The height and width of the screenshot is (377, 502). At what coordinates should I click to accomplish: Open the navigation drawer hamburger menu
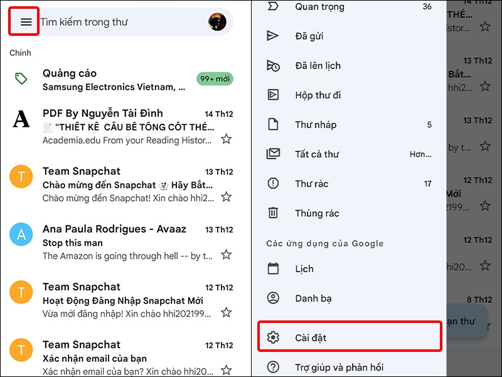point(24,22)
